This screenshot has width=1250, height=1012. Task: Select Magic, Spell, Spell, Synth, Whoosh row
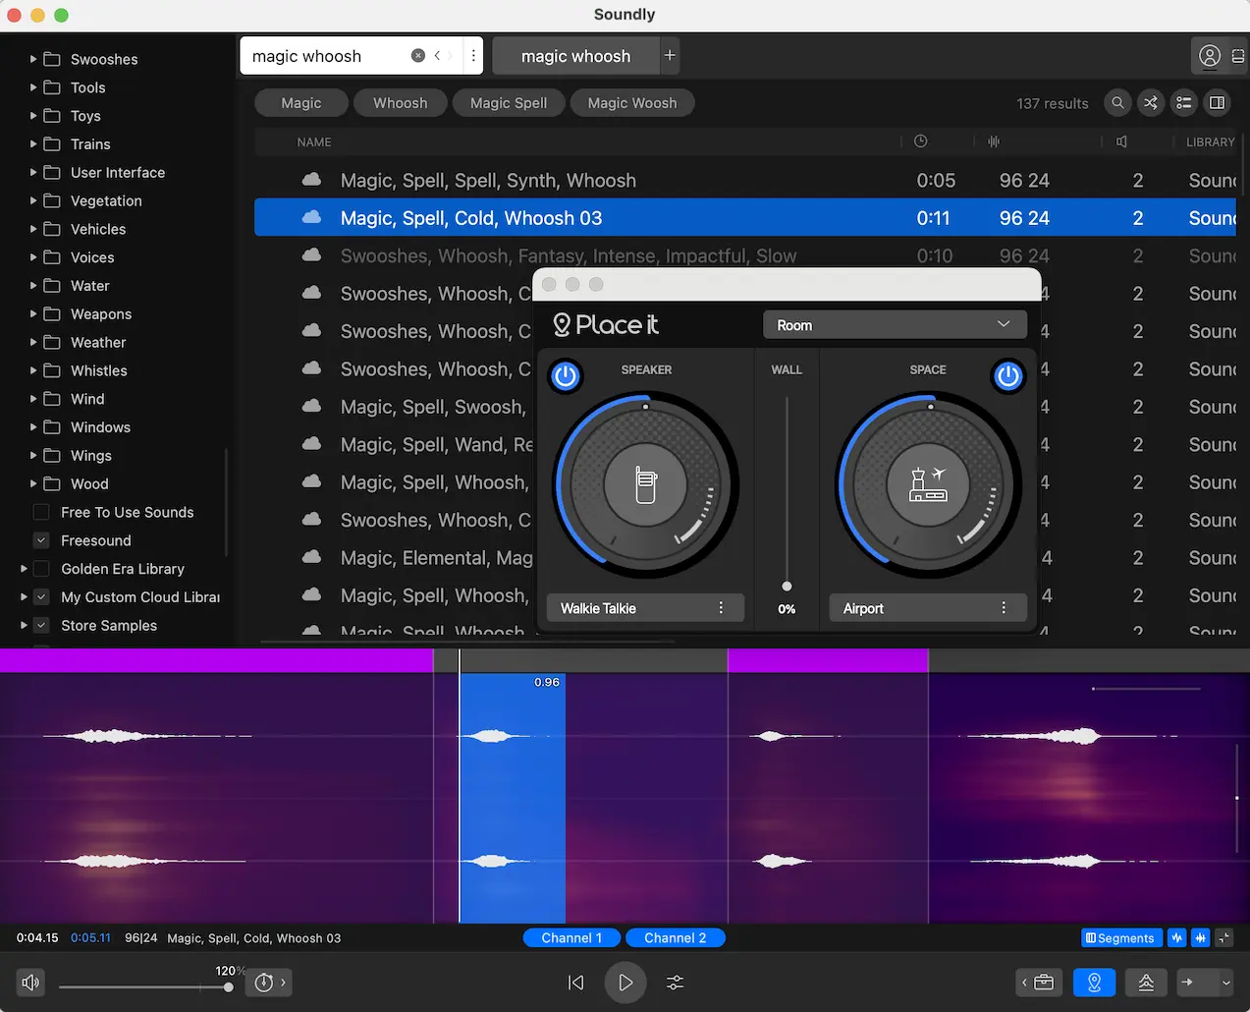click(744, 181)
